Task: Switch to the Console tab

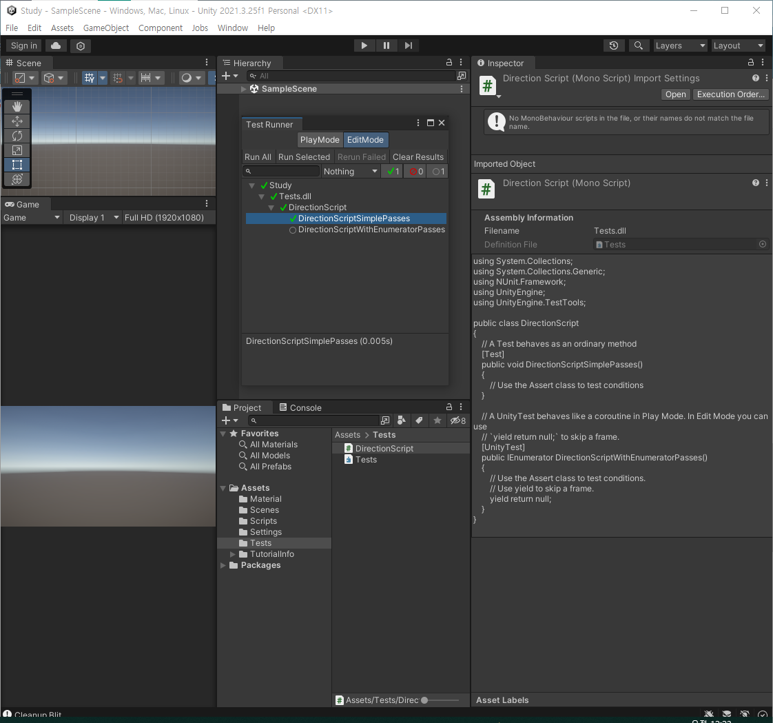Action: (300, 407)
